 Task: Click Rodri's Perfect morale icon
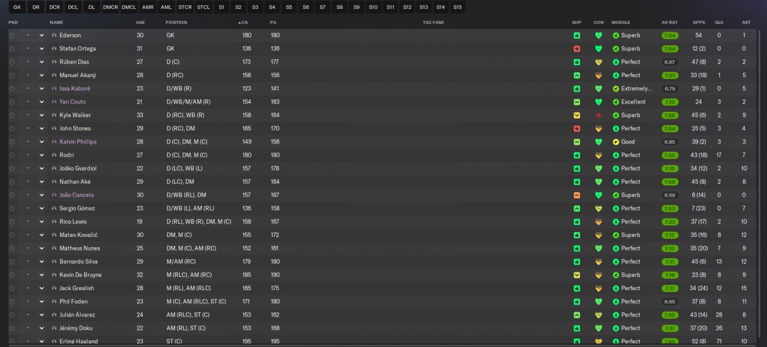point(615,155)
